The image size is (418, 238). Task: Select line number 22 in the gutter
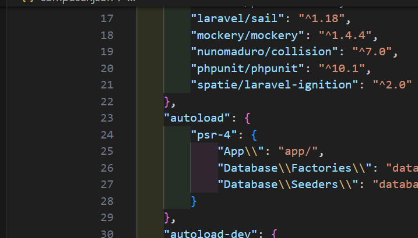point(107,102)
